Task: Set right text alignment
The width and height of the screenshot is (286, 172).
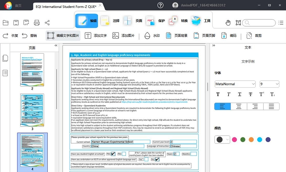Action: click(255, 106)
